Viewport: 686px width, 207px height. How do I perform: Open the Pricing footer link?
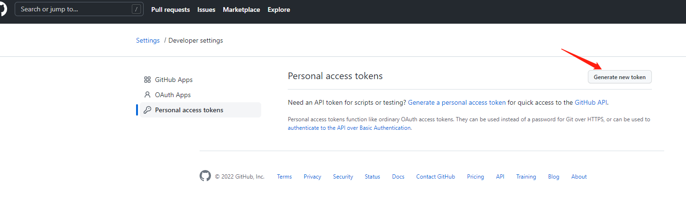point(476,177)
